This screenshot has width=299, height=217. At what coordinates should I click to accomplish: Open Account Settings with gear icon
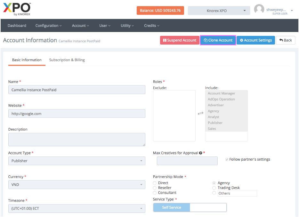point(255,40)
